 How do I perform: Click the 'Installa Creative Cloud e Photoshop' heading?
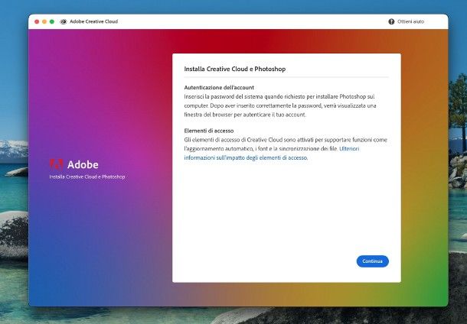(x=235, y=69)
